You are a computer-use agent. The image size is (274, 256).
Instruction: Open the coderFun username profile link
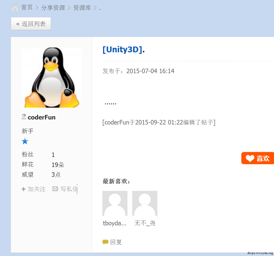41,117
